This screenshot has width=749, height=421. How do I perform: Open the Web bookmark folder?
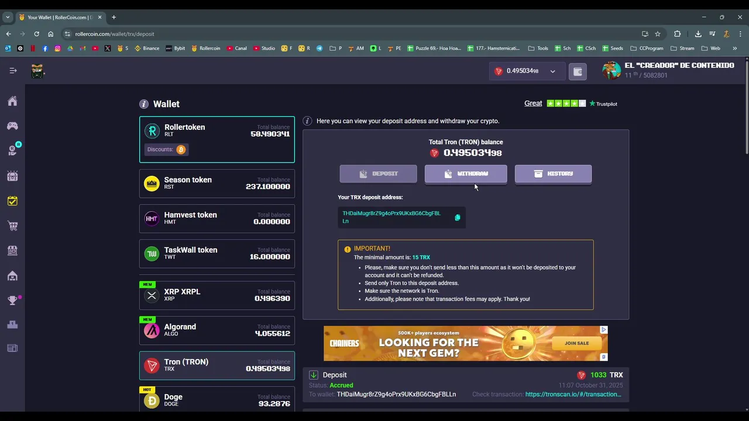click(710, 49)
